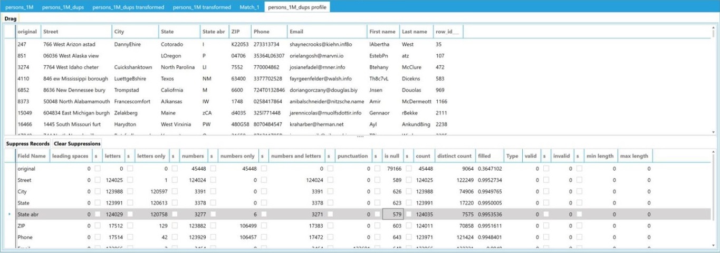Click the Drag button
The height and width of the screenshot is (253, 720).
coord(10,18)
